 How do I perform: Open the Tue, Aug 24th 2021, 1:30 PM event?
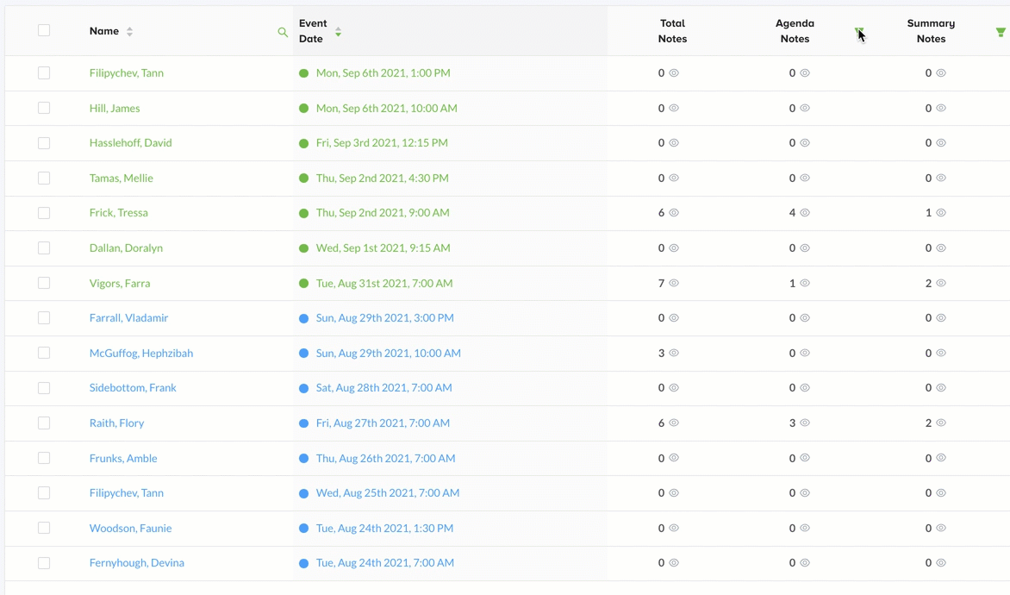tap(384, 528)
